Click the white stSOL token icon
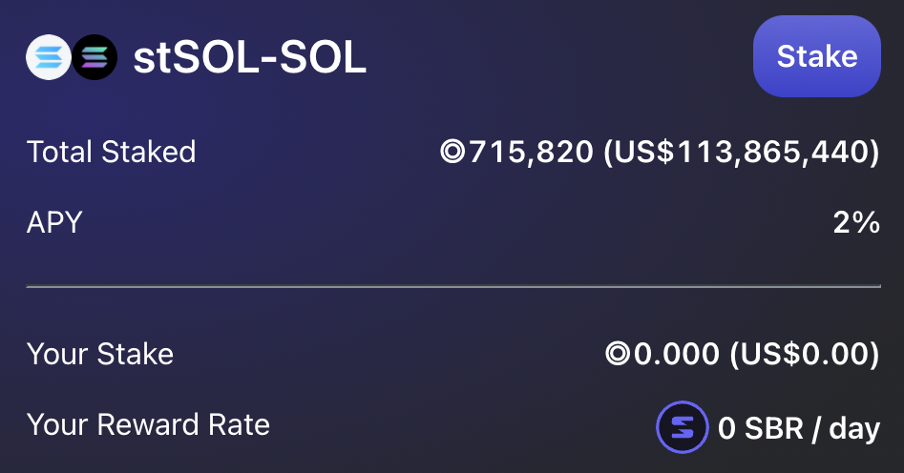 46,57
